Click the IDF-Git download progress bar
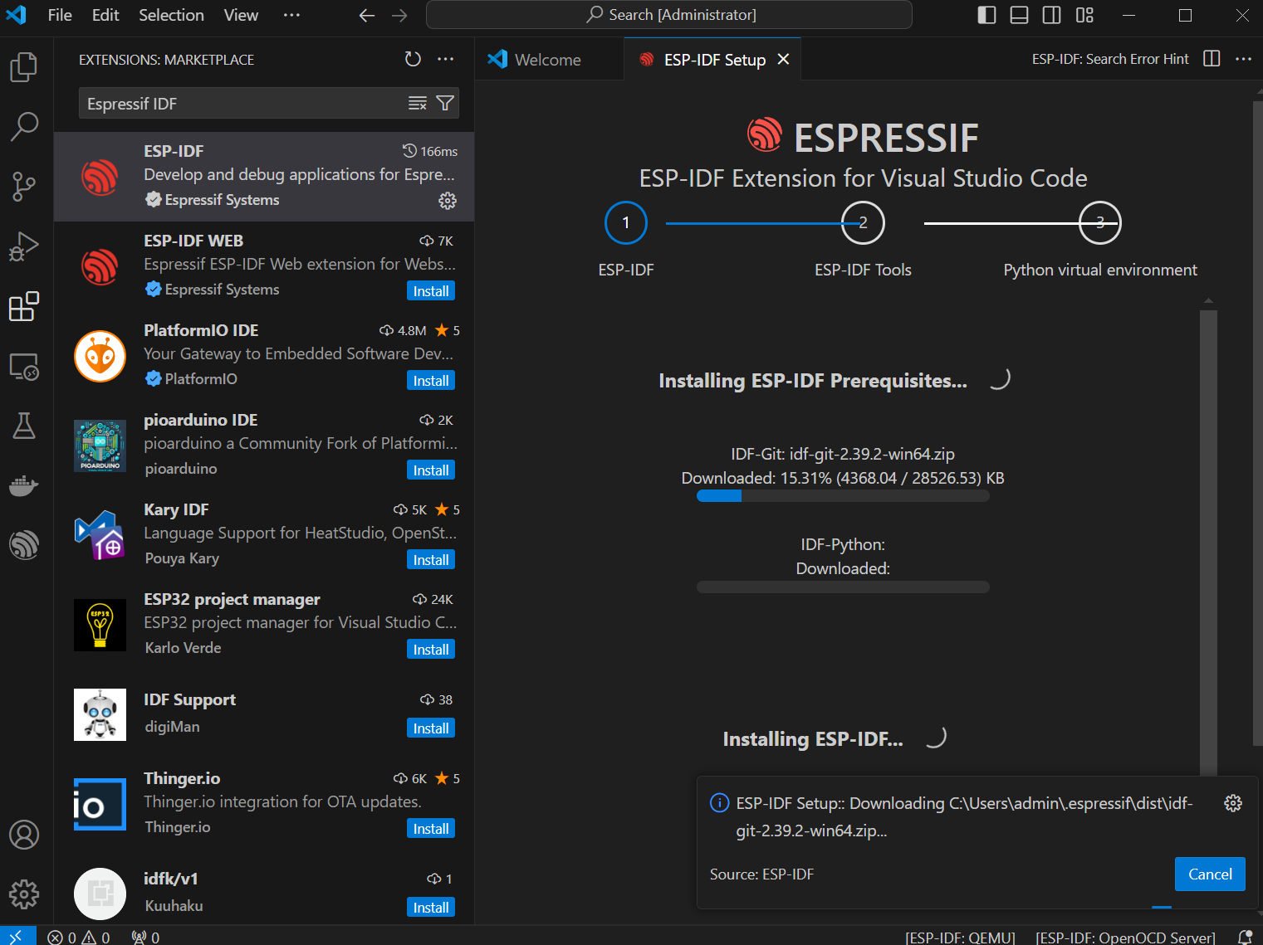This screenshot has height=945, width=1263. point(843,496)
